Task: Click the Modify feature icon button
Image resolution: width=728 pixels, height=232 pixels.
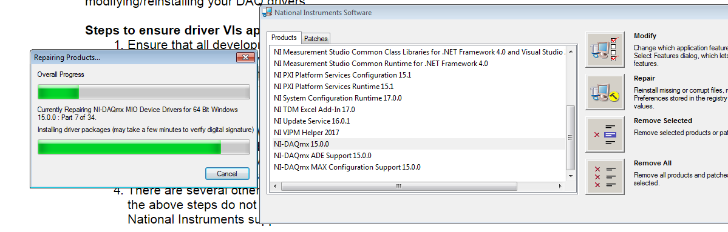Action: click(605, 50)
